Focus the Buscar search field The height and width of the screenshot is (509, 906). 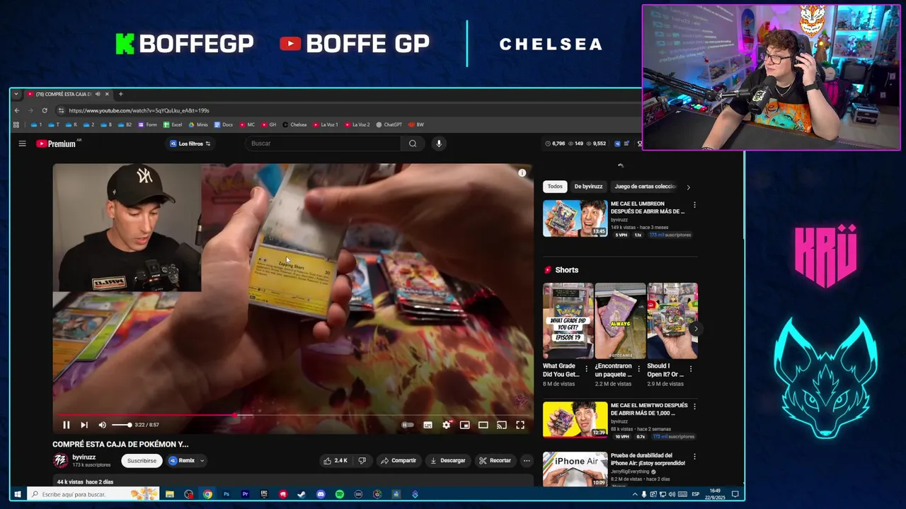point(322,144)
